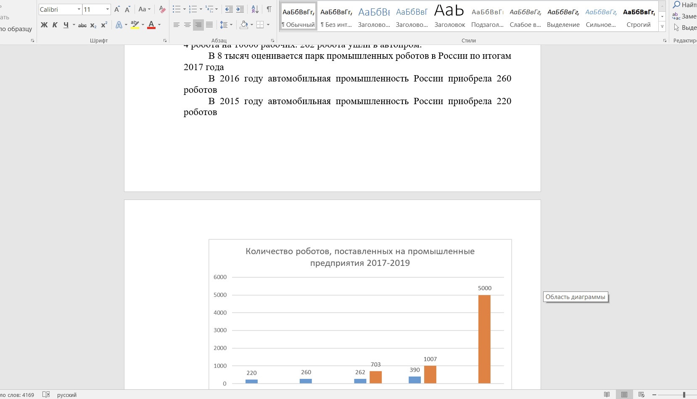This screenshot has width=697, height=399.
Task: Open multilevel list menu
Action: 210,9
